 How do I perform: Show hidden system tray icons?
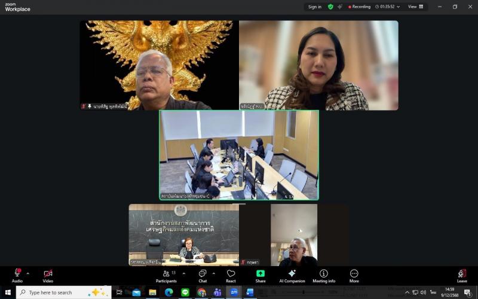pyautogui.click(x=407, y=292)
